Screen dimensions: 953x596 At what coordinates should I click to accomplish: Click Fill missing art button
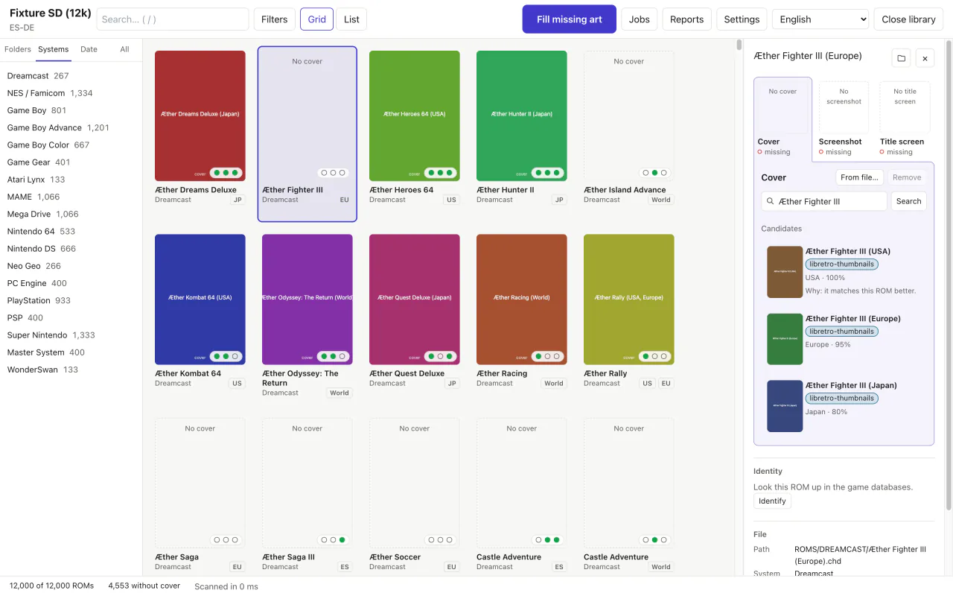570,19
